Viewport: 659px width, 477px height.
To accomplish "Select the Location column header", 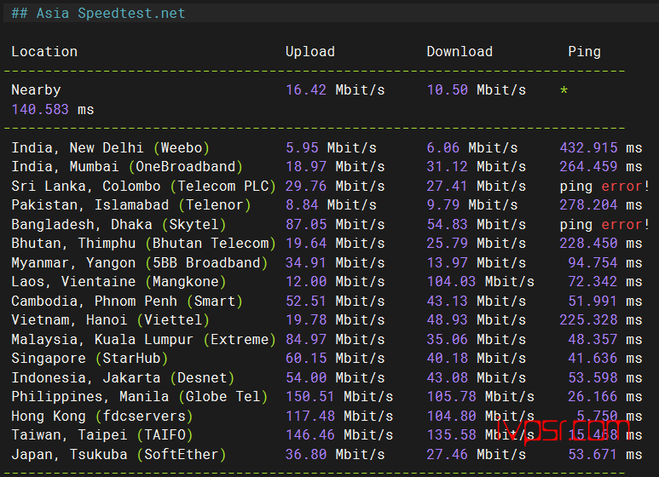I will (x=44, y=52).
